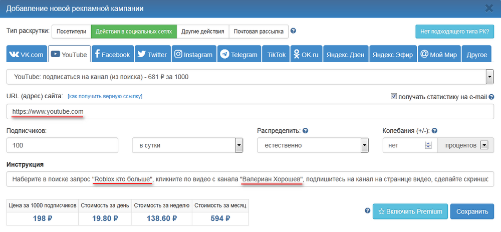Choose the Почтовая рассылка promotion type
This screenshot has width=501, height=232.
click(259, 31)
